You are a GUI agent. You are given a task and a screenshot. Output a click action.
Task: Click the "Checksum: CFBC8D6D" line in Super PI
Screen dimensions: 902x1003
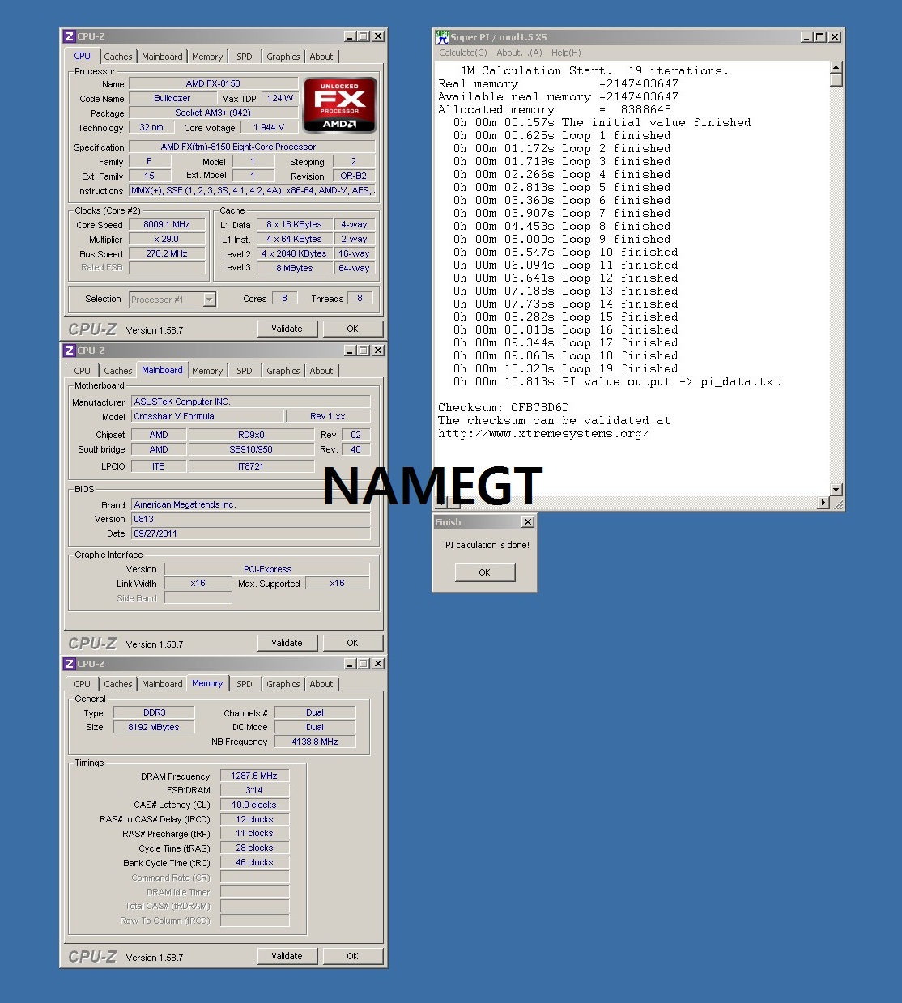tap(504, 407)
